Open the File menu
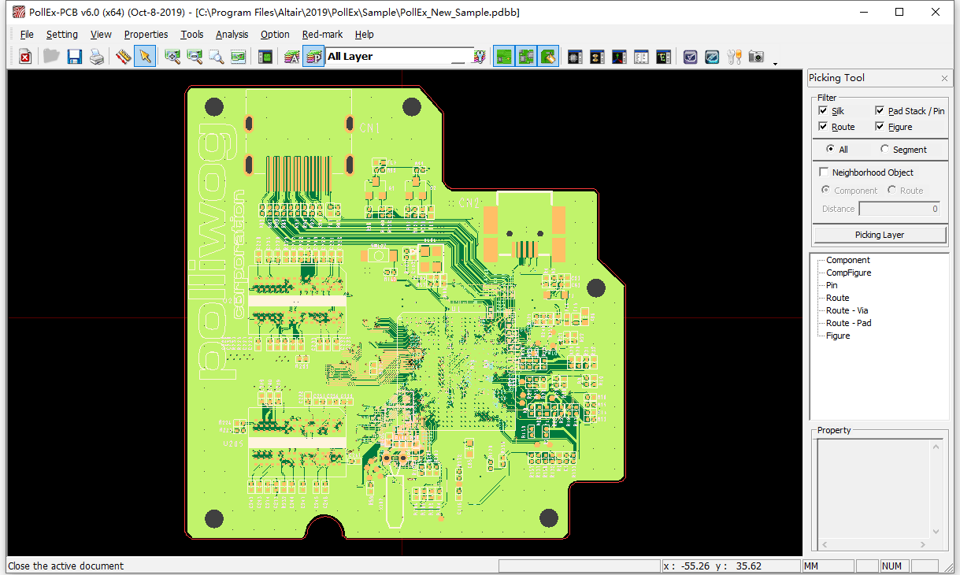The height and width of the screenshot is (575, 960). point(27,35)
